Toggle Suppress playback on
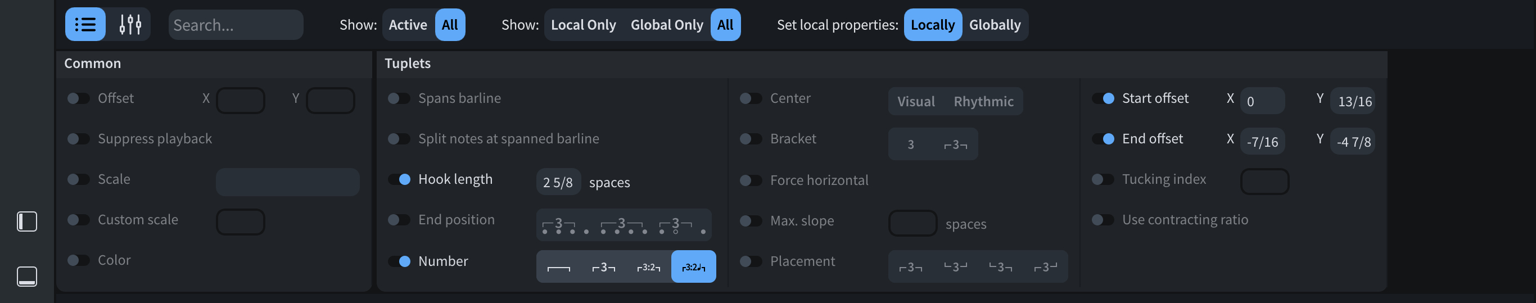The height and width of the screenshot is (303, 1536). click(x=78, y=139)
